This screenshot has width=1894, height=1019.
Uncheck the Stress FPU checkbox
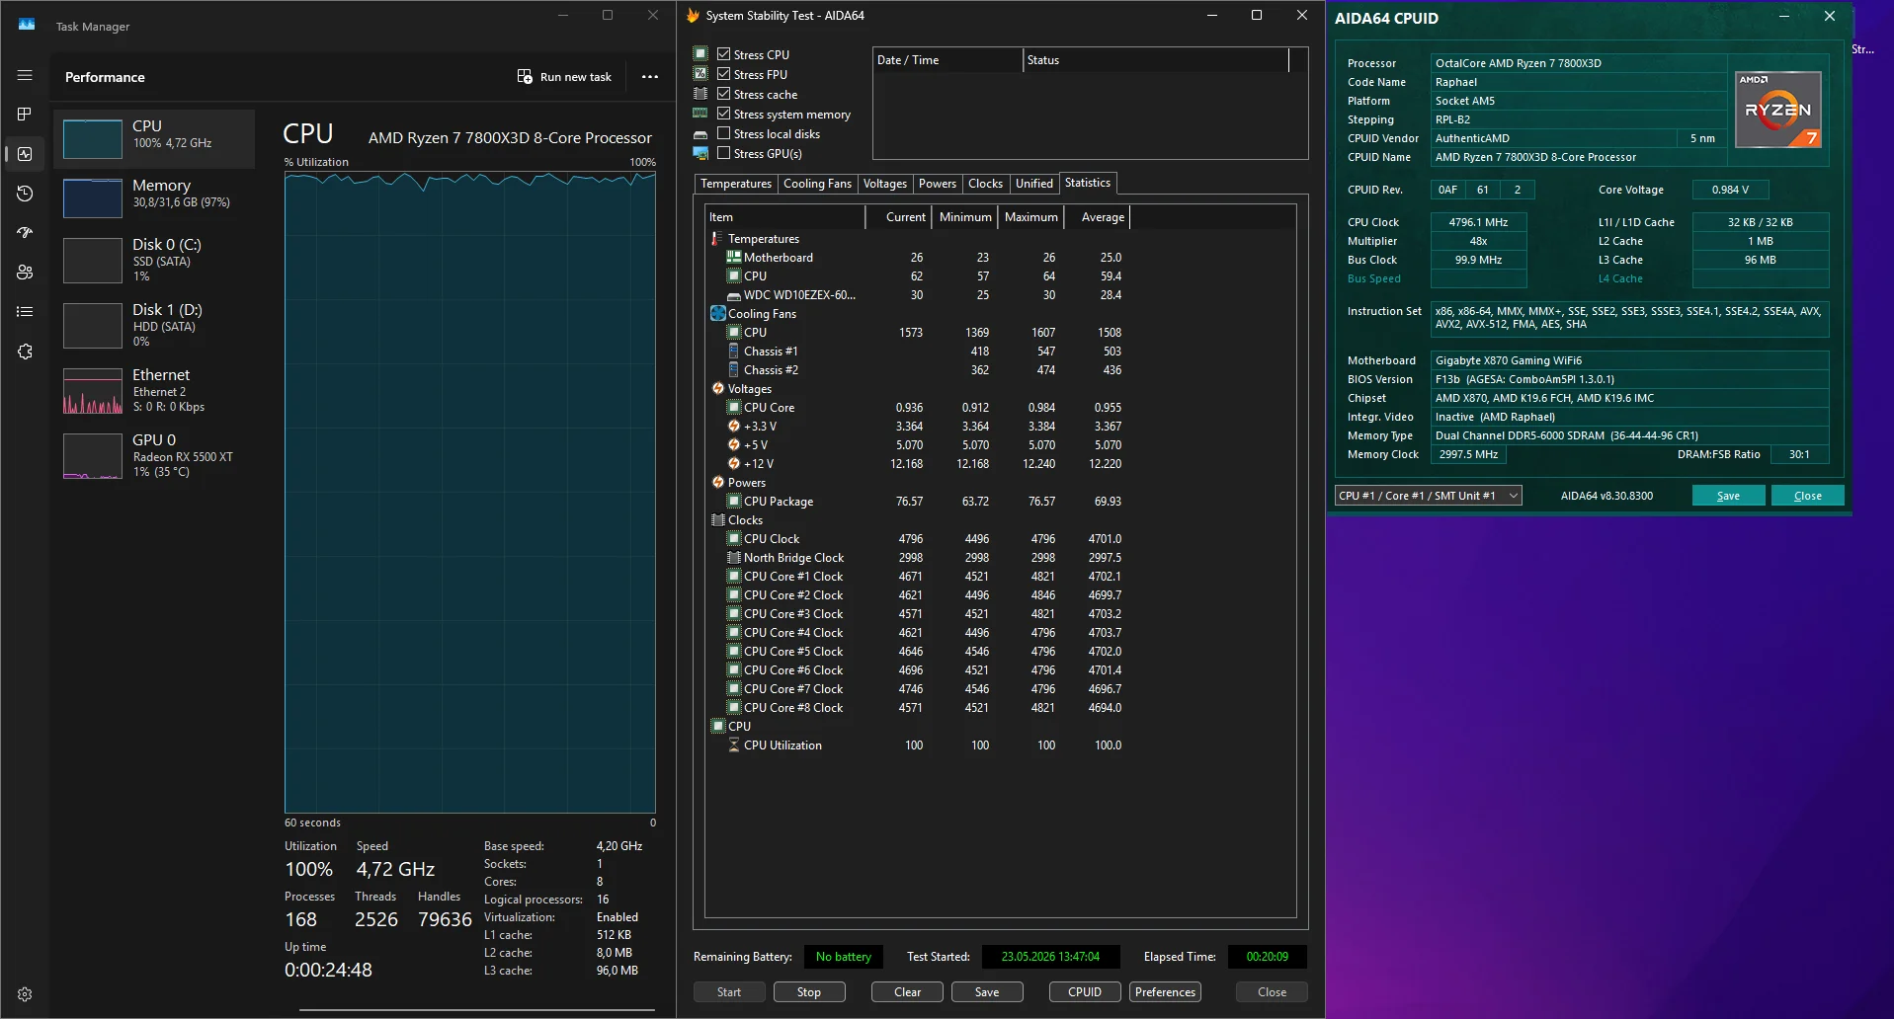[x=723, y=74]
